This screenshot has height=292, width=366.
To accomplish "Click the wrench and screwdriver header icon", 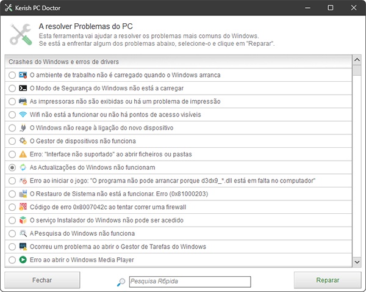I will 21,34.
